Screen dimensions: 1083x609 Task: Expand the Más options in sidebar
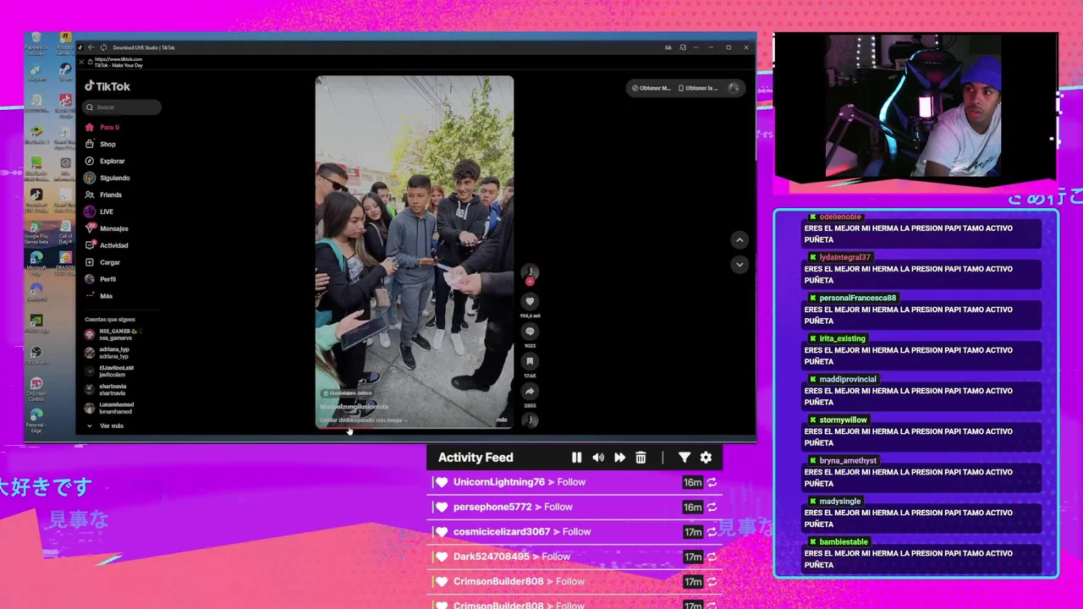pos(99,296)
